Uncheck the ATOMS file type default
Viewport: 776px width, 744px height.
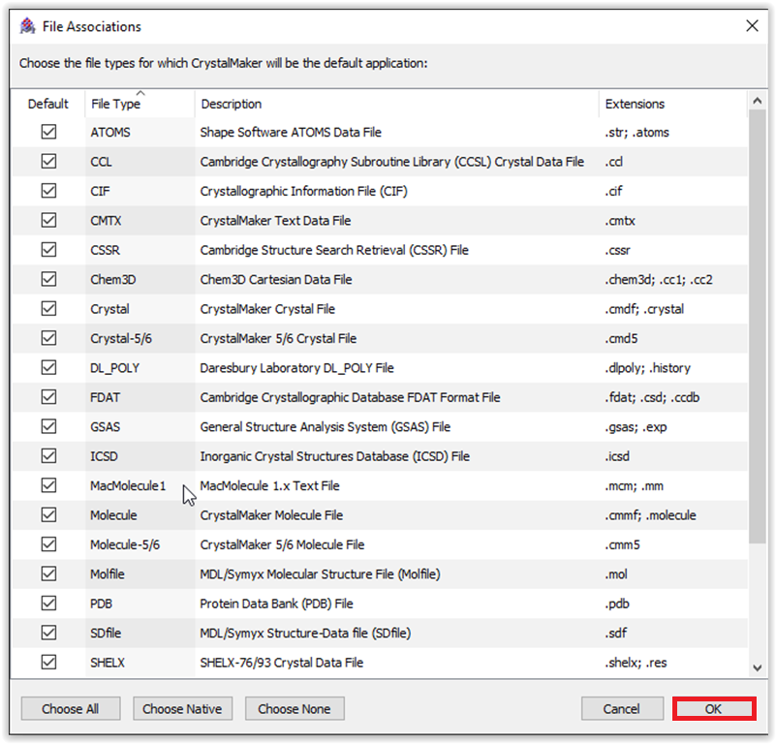48,132
